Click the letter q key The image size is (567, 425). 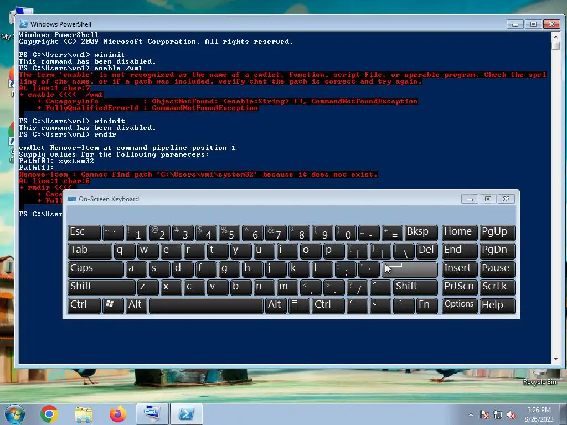click(125, 251)
